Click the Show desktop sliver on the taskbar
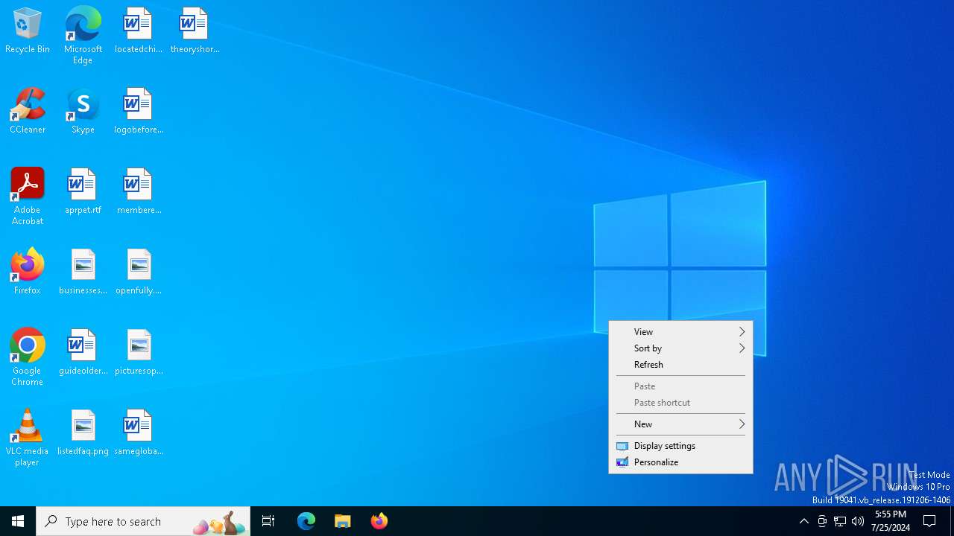 (x=952, y=521)
